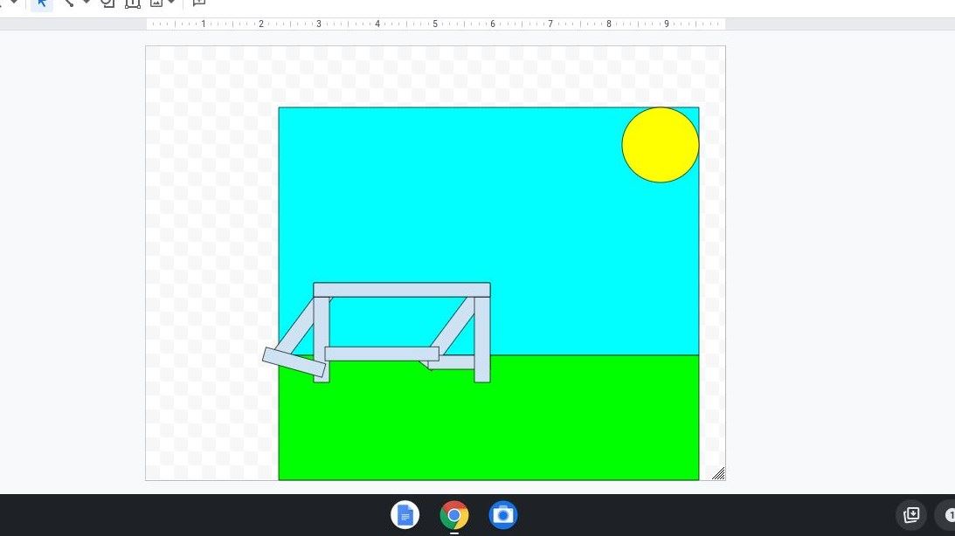Screen dimensions: 955x536
Task: Click the canvas resize handle corner
Action: 717,473
